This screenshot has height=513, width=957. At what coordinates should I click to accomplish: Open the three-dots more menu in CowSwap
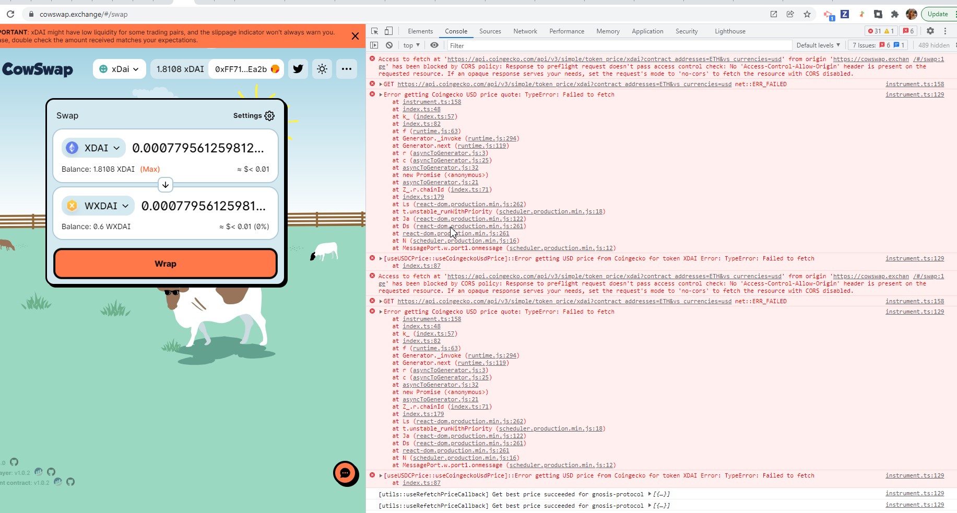click(347, 69)
